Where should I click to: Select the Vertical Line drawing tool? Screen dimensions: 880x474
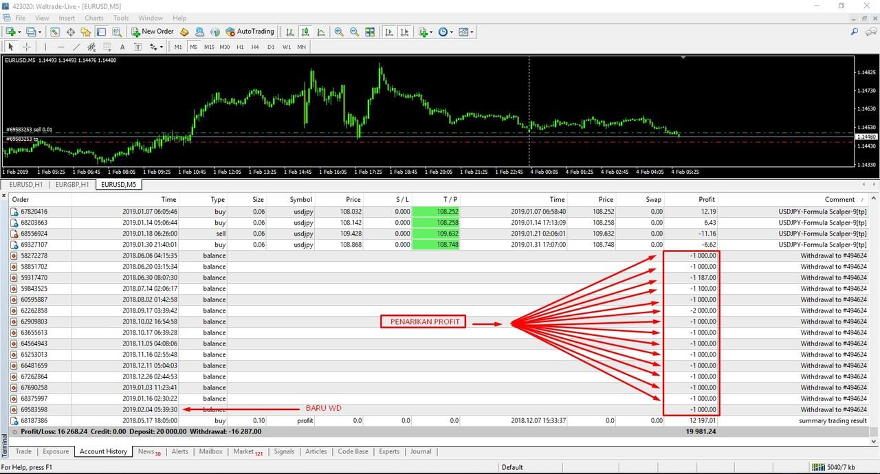tap(45, 47)
